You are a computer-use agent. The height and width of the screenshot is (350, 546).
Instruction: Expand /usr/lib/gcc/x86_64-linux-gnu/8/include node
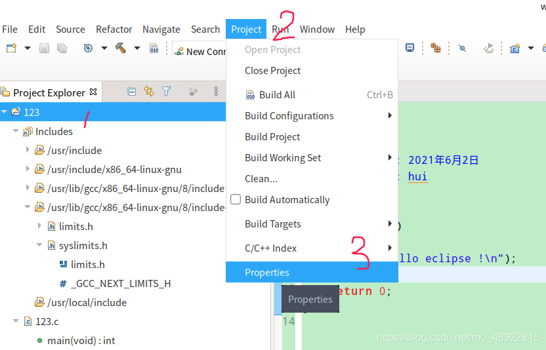tap(28, 188)
